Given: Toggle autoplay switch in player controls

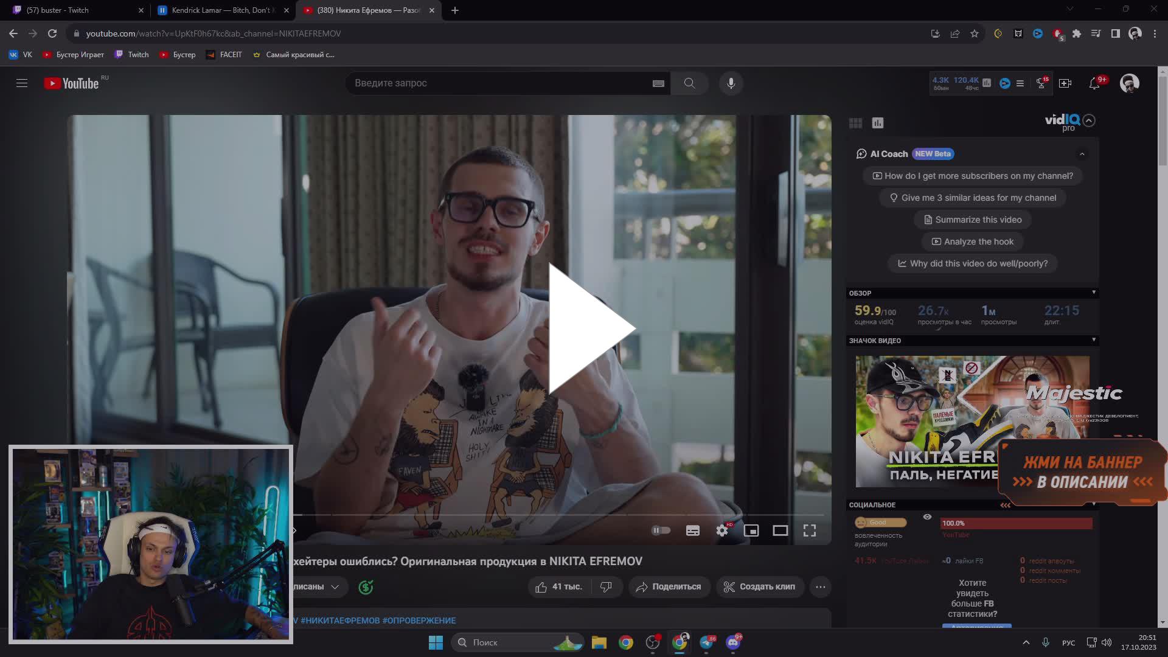Looking at the screenshot, I should [661, 530].
